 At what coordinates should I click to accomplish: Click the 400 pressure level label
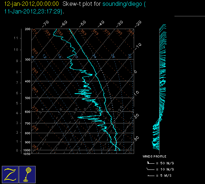[28, 81]
